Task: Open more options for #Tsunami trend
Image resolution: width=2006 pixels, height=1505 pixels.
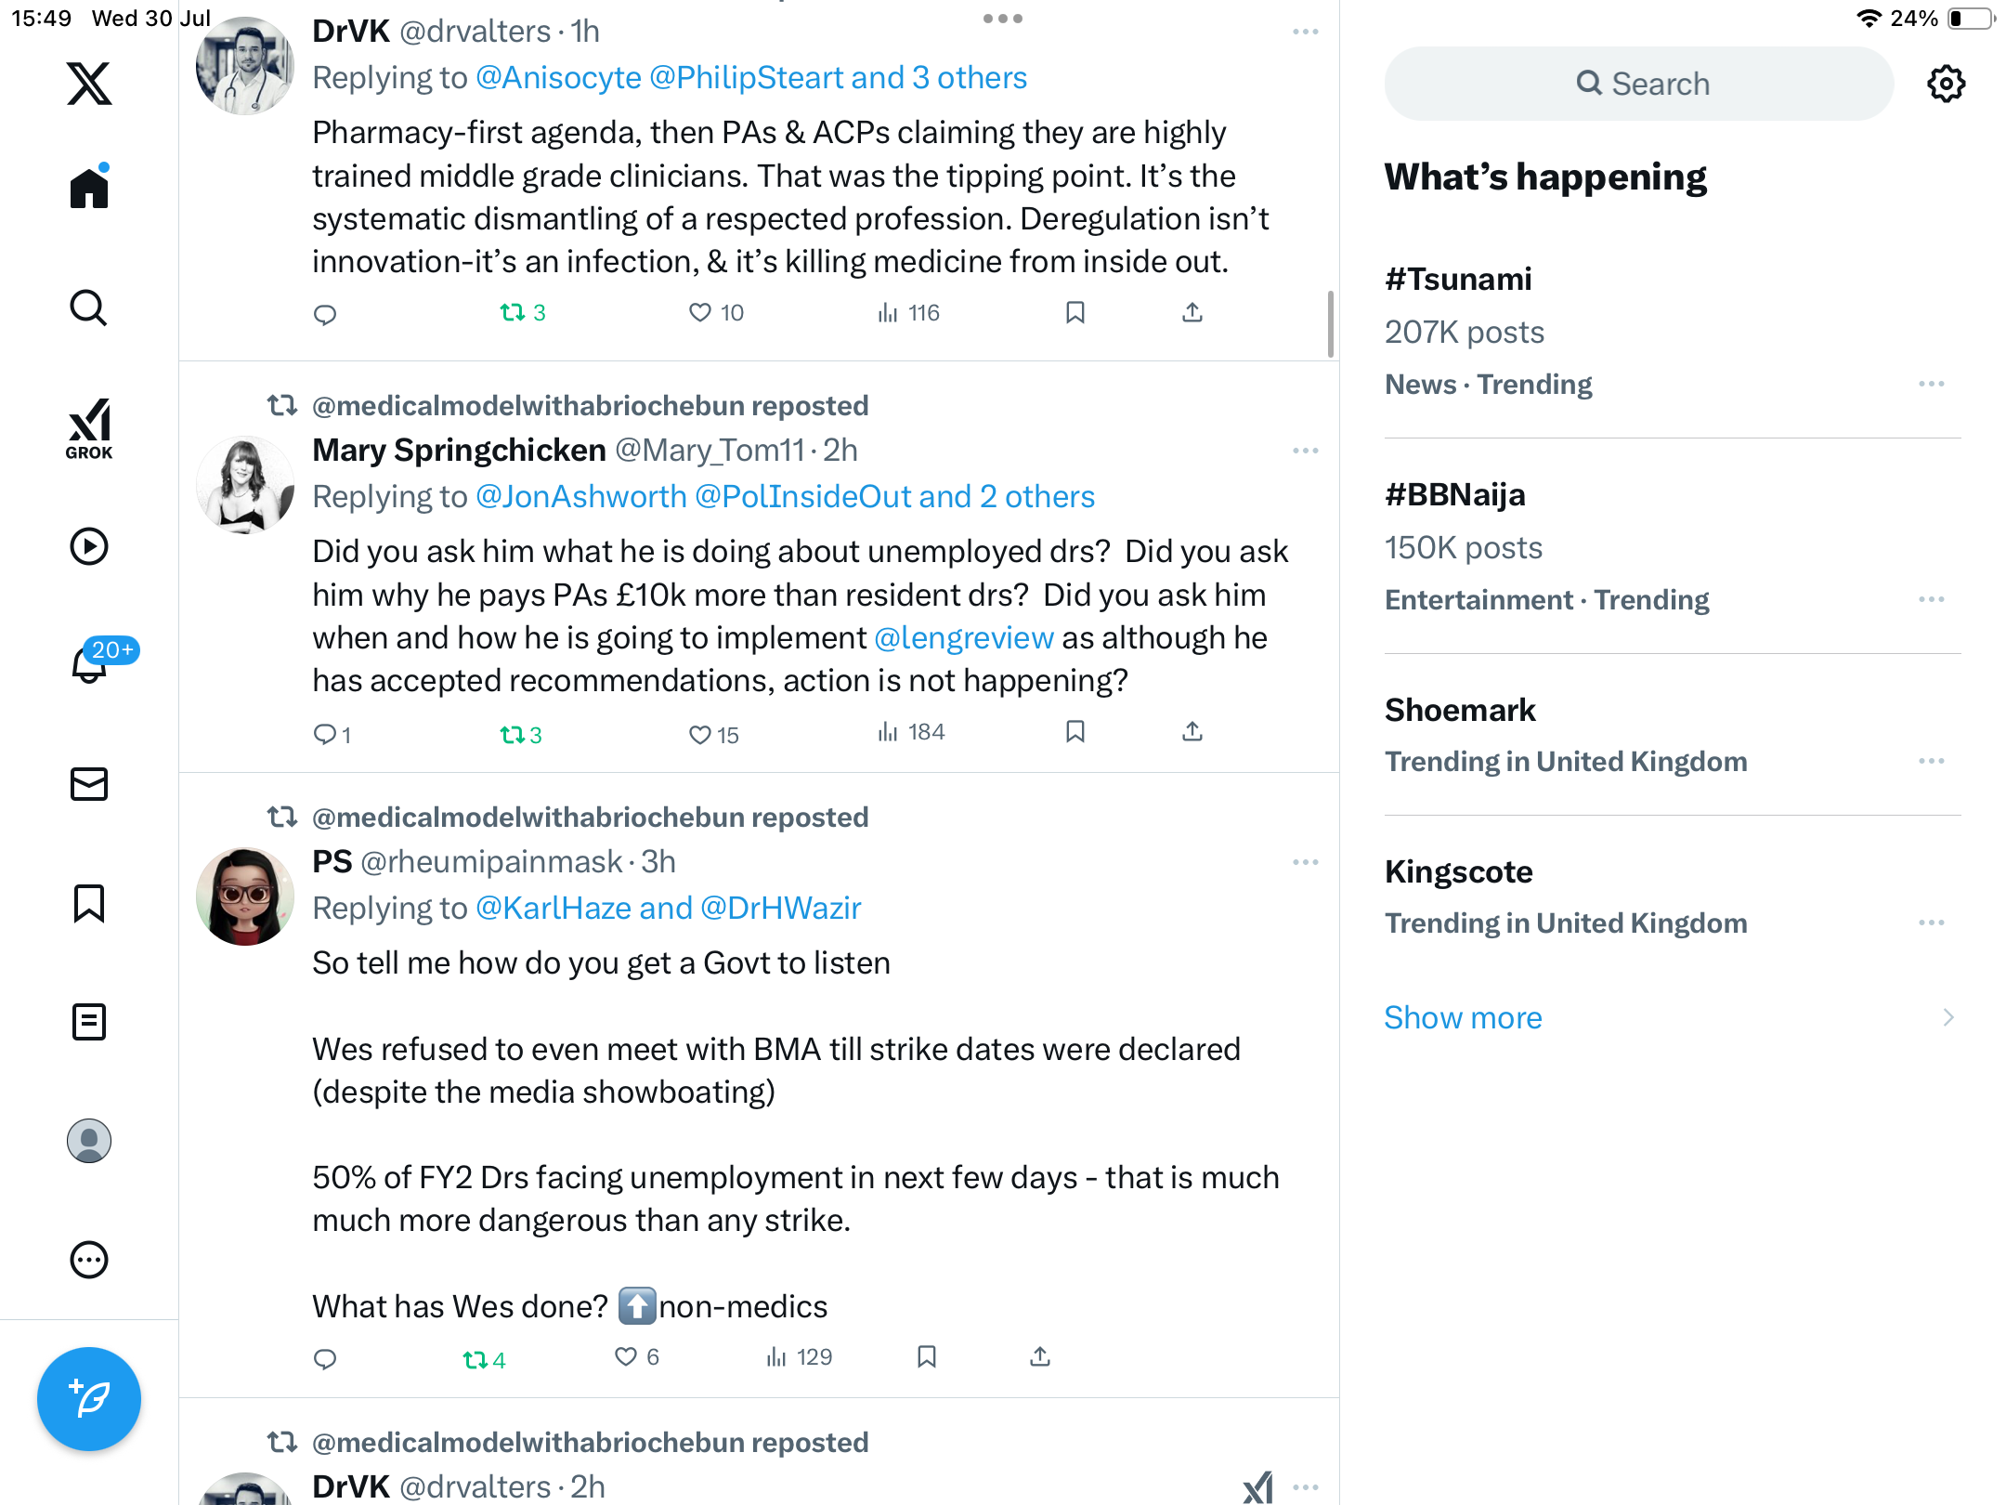Action: pyautogui.click(x=1932, y=384)
